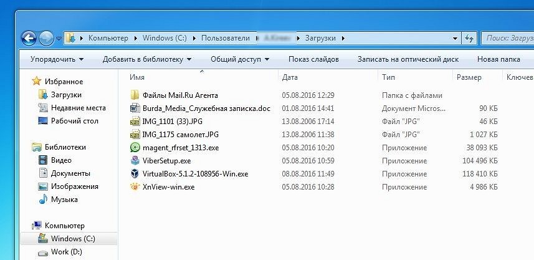
Task: Select file name ViberSetup.exe
Action: pos(166,160)
